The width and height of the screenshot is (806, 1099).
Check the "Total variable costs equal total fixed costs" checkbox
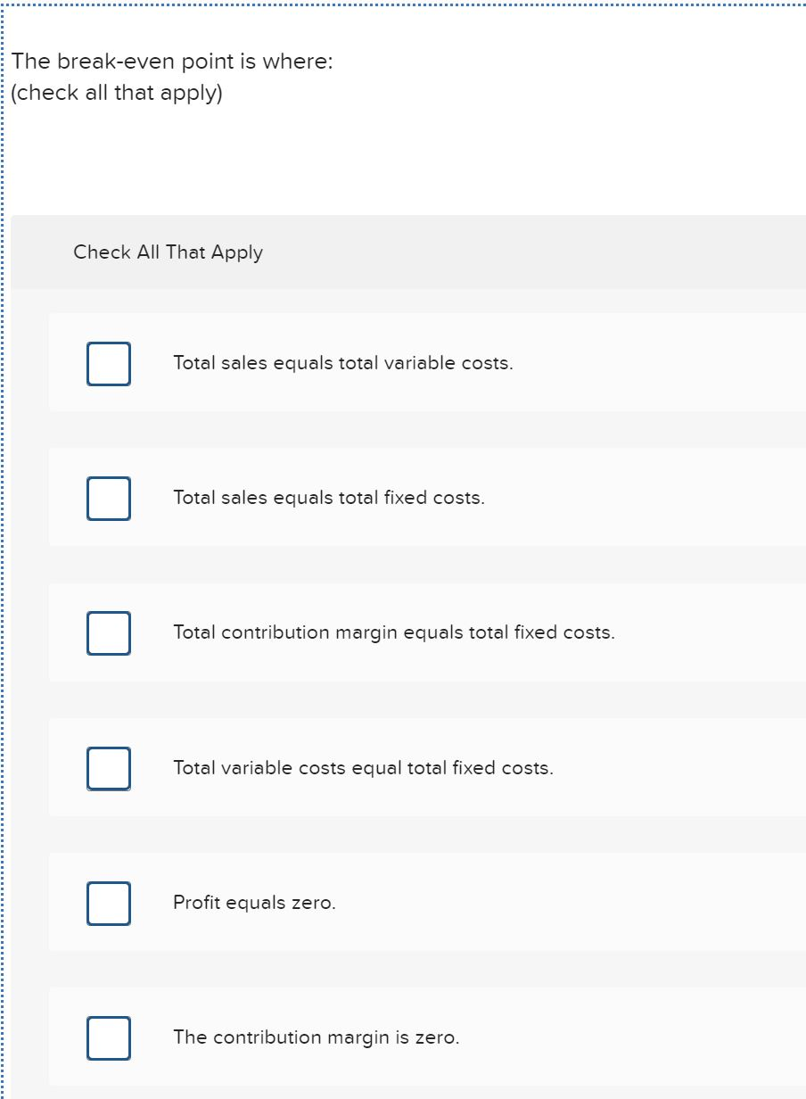tap(108, 768)
